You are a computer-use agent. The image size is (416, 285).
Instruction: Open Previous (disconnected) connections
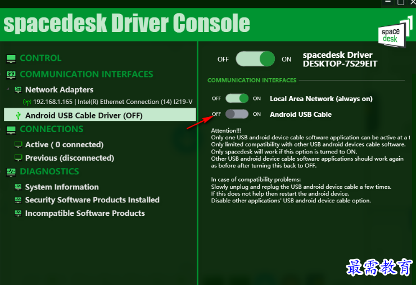[x=70, y=158]
